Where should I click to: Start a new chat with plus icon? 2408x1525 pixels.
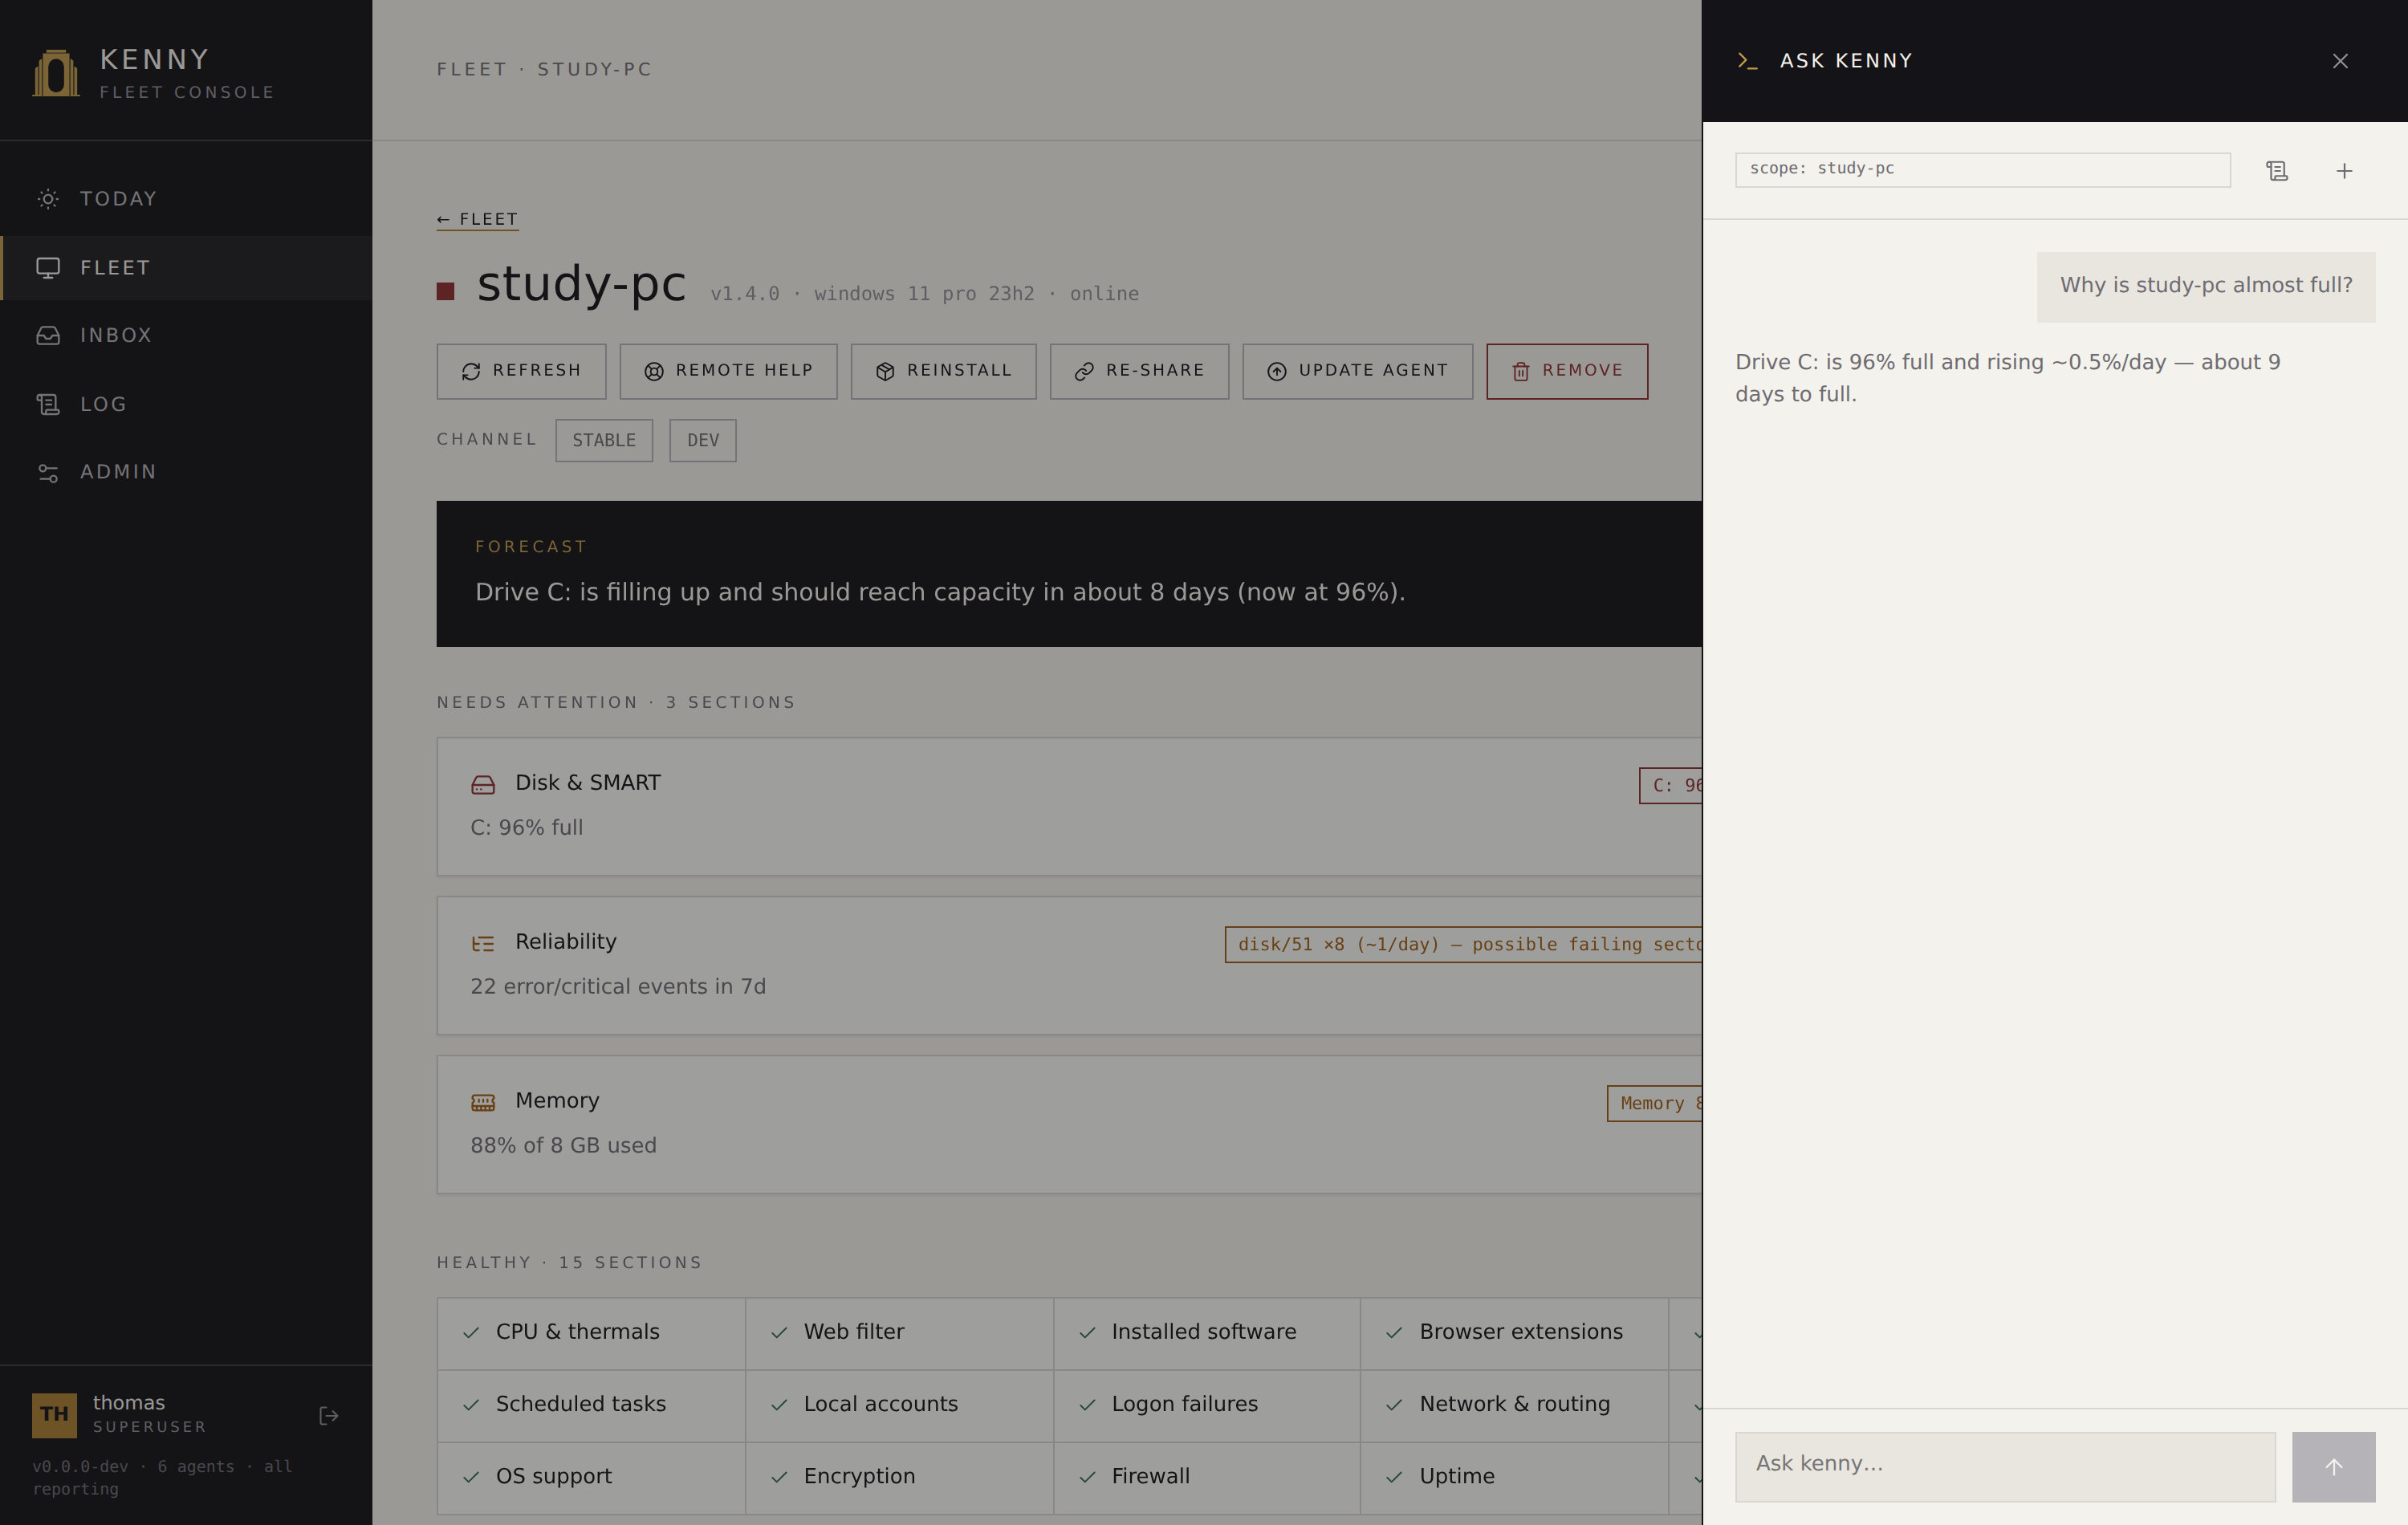[x=2343, y=171]
